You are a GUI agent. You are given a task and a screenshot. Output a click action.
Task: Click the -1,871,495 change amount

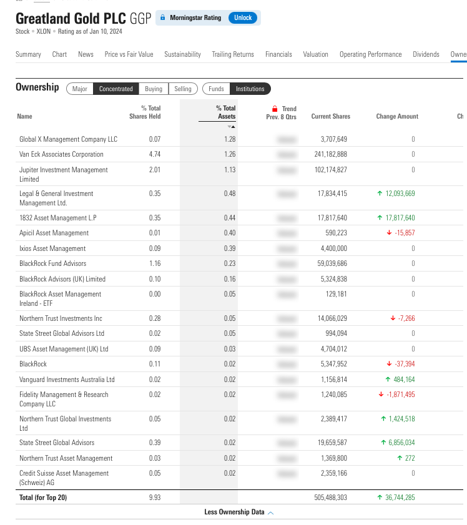(x=401, y=395)
